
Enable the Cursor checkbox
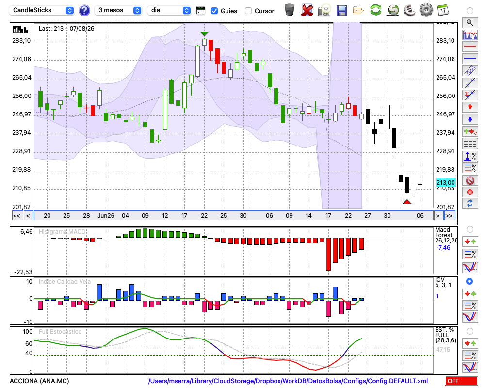point(248,11)
